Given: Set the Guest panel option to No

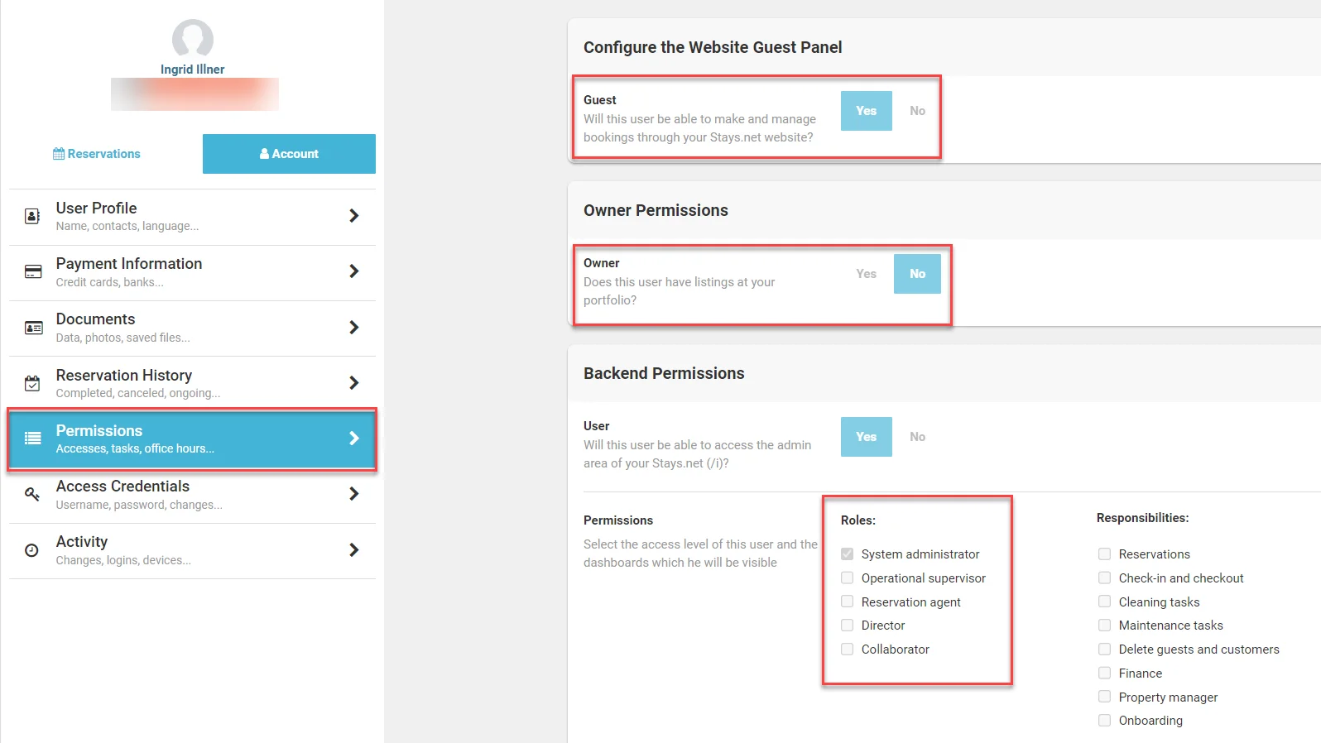Looking at the screenshot, I should pyautogui.click(x=917, y=111).
